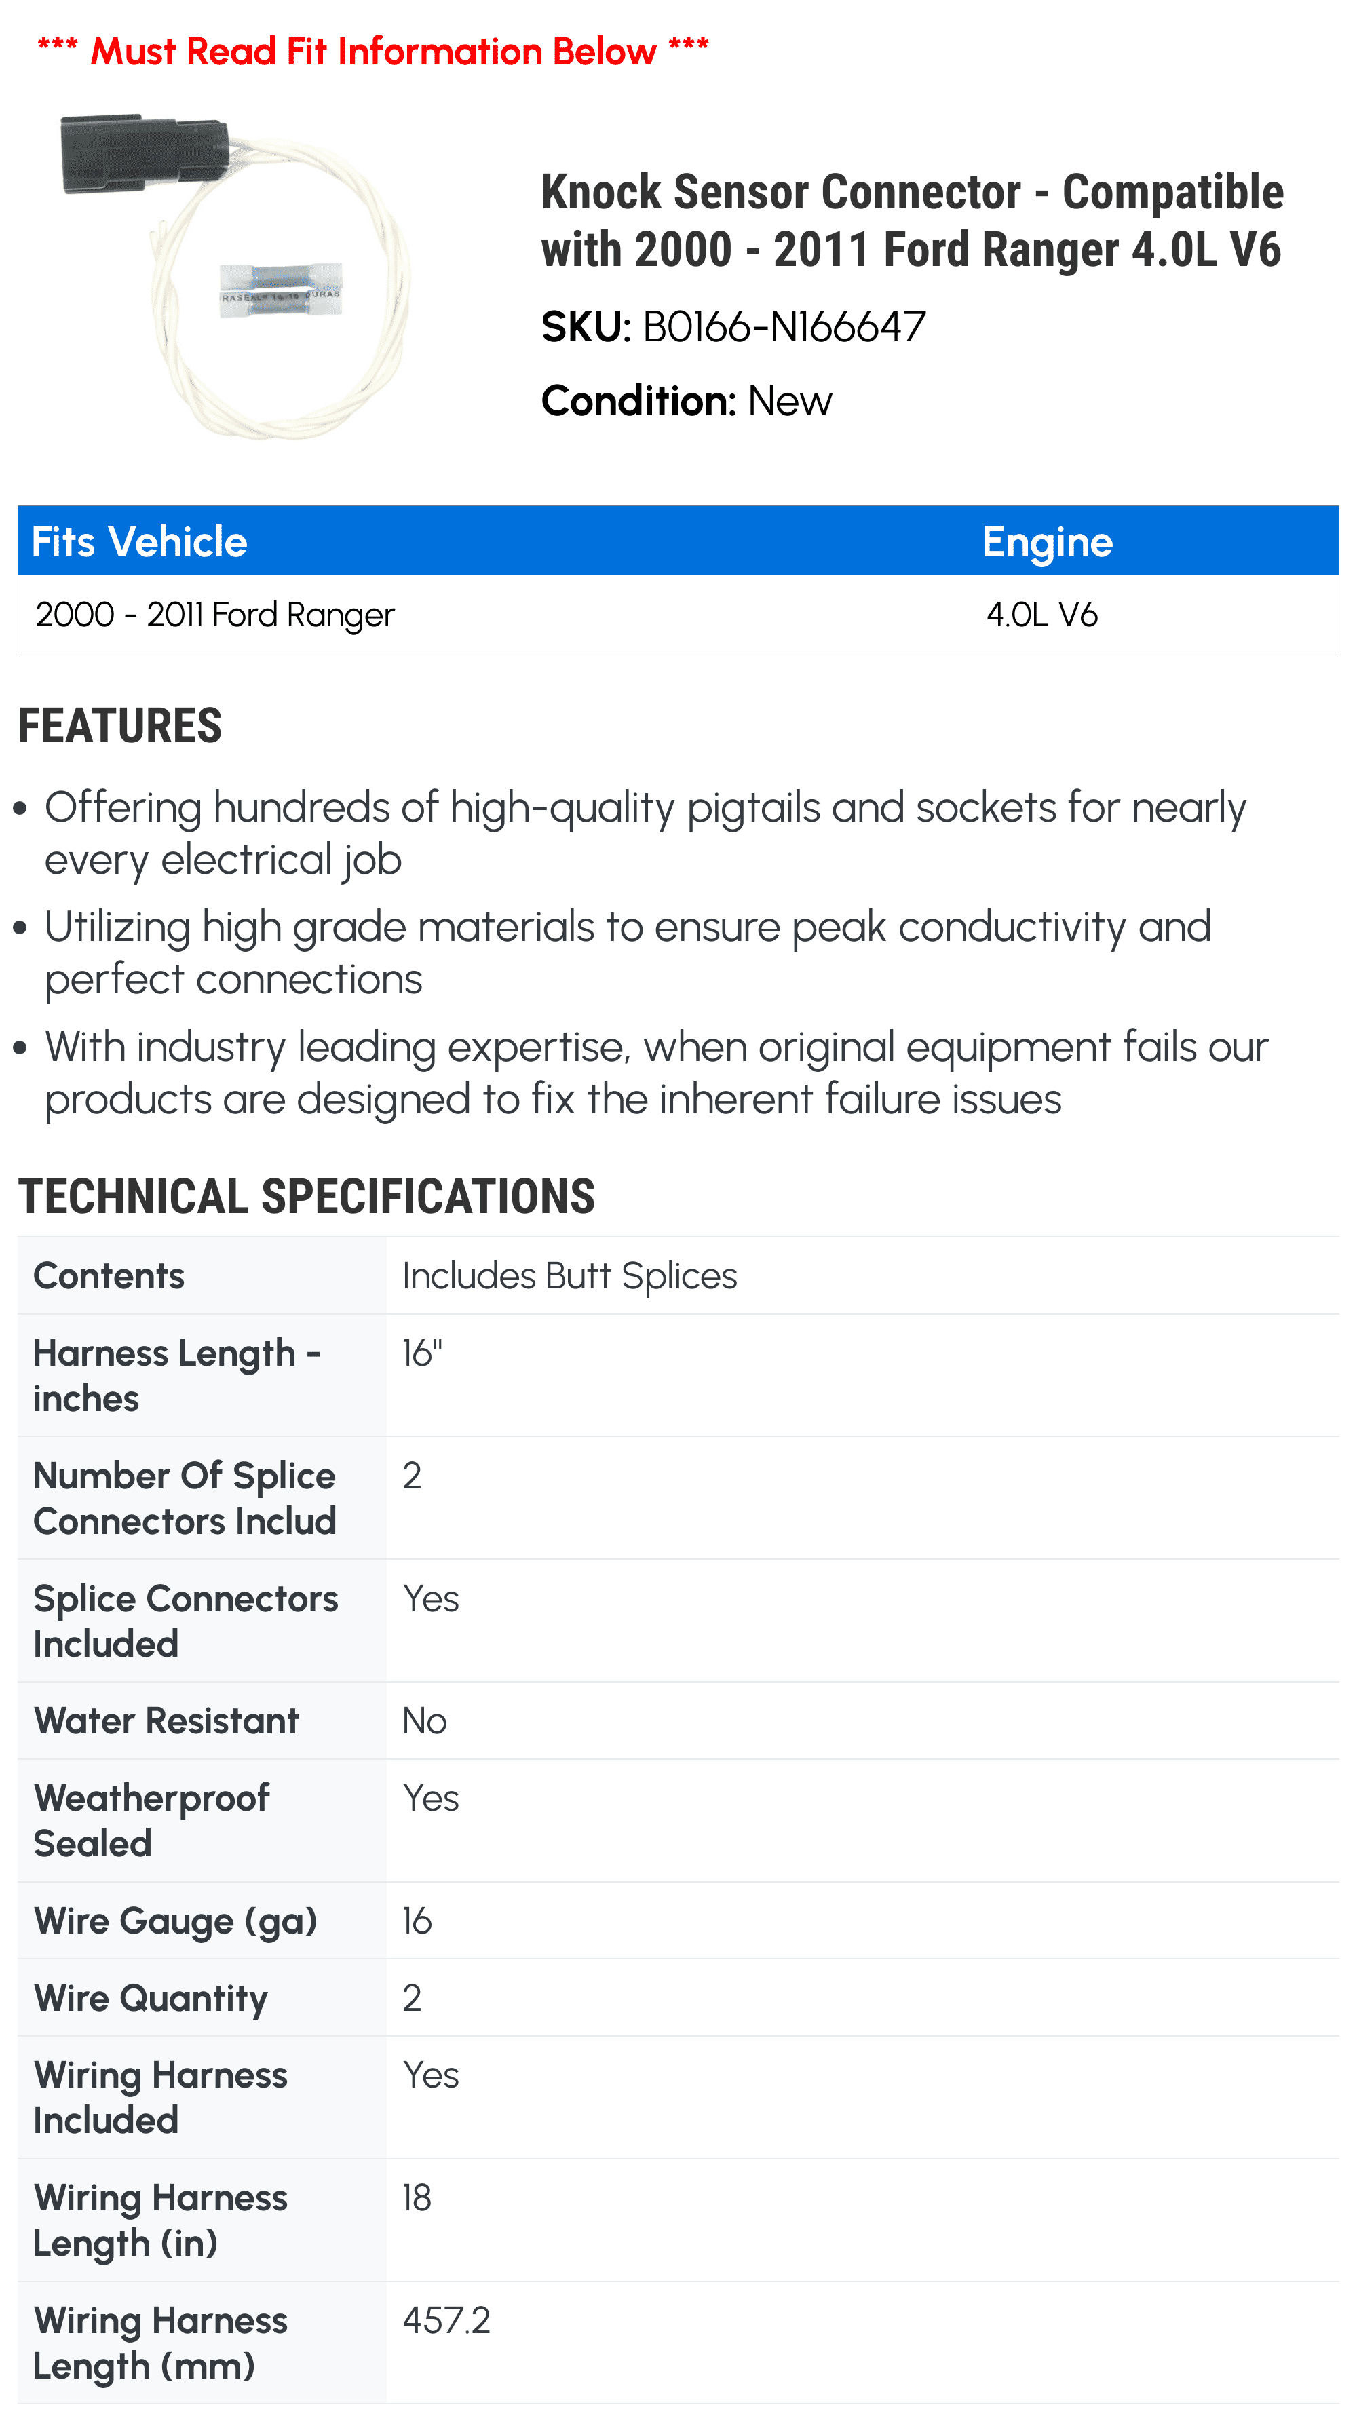Click the FEATURES section heading
The height and width of the screenshot is (2422, 1357).
pos(120,726)
